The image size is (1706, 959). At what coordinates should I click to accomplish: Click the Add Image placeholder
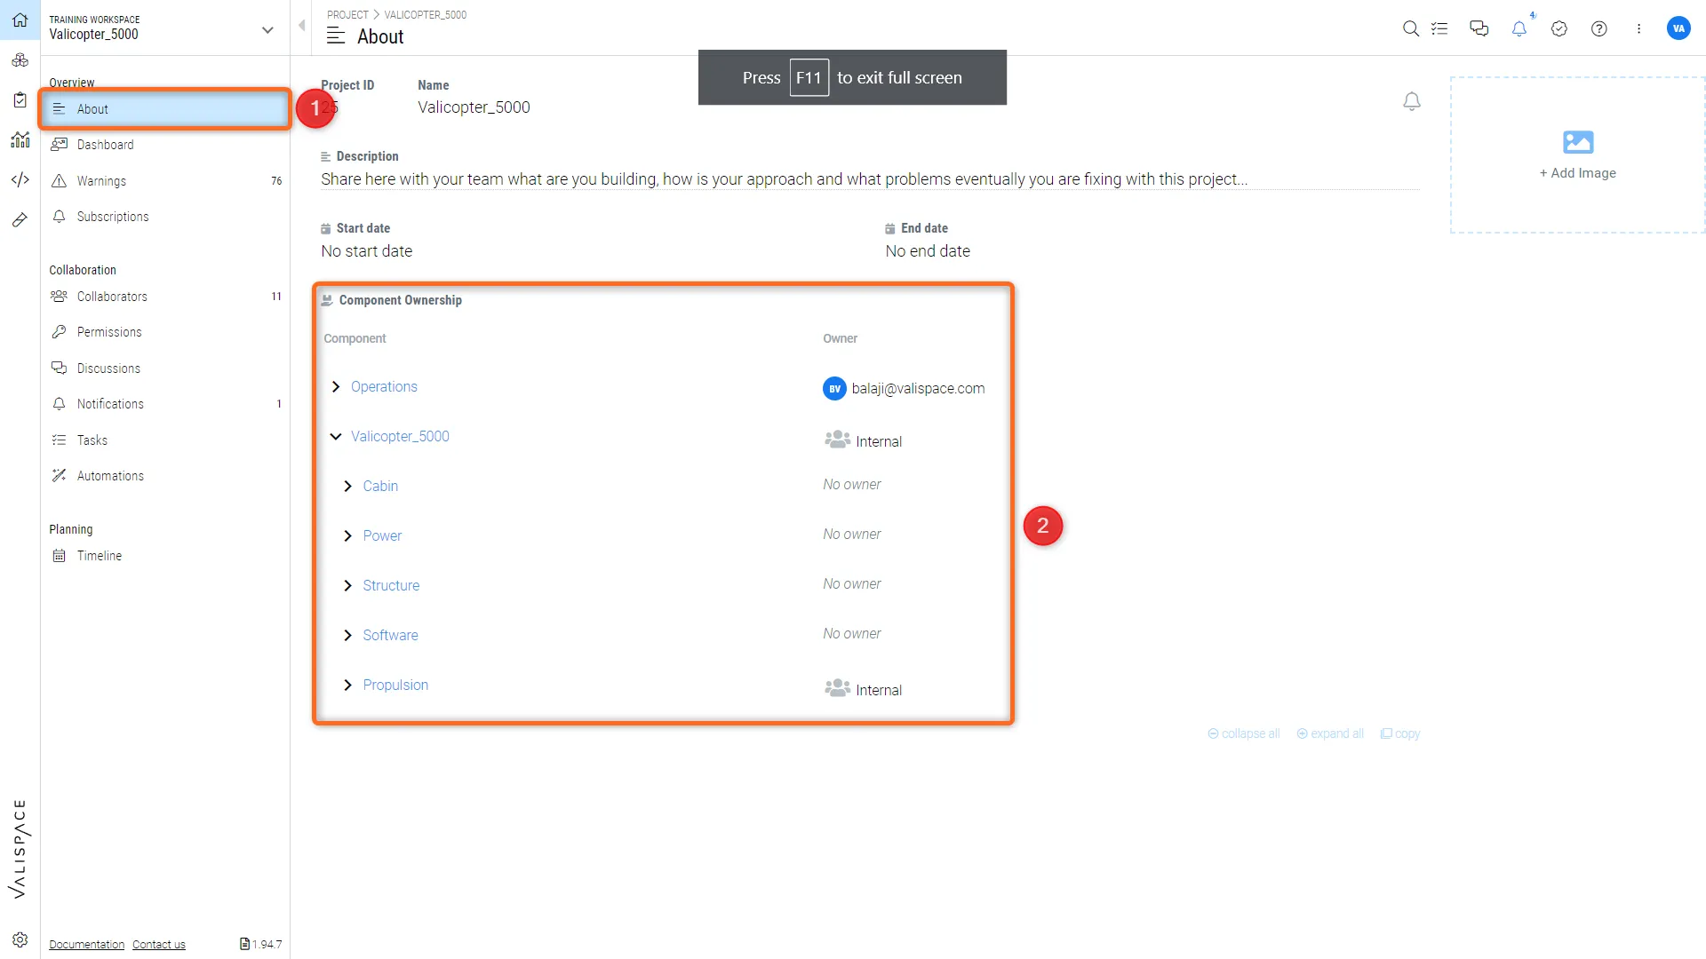(1577, 155)
